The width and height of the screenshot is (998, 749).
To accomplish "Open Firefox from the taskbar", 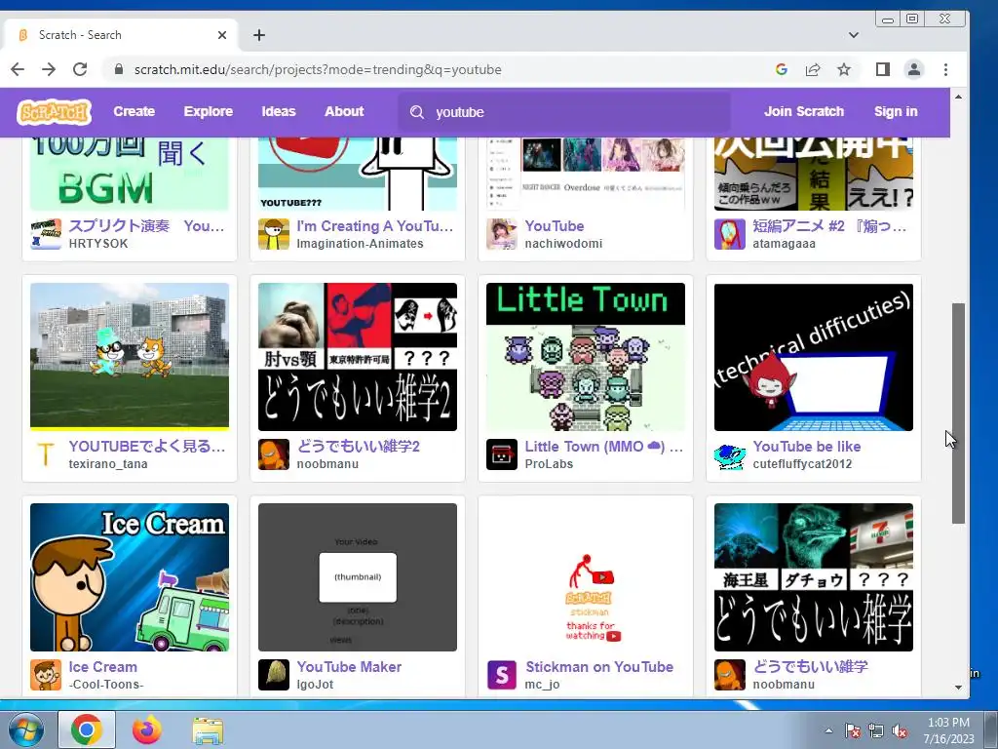I will 146,729.
